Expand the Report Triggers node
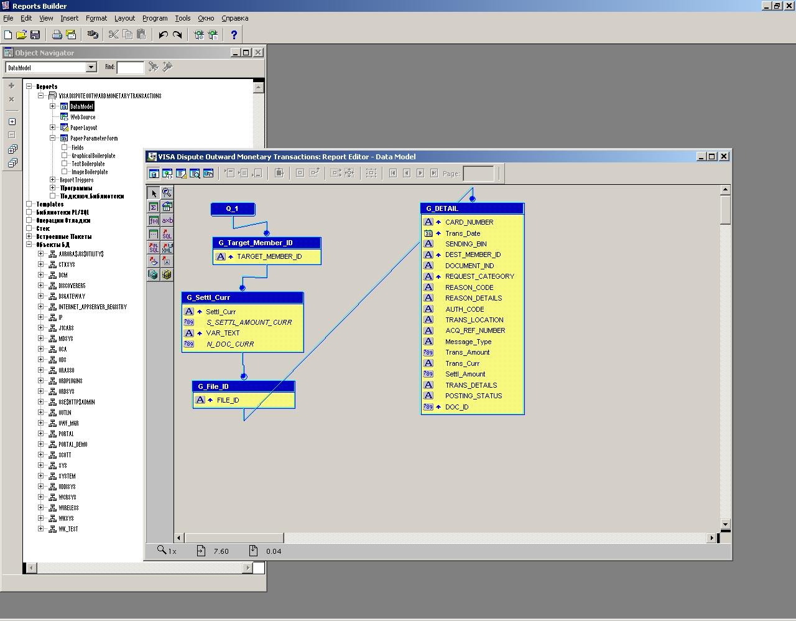 coord(53,180)
